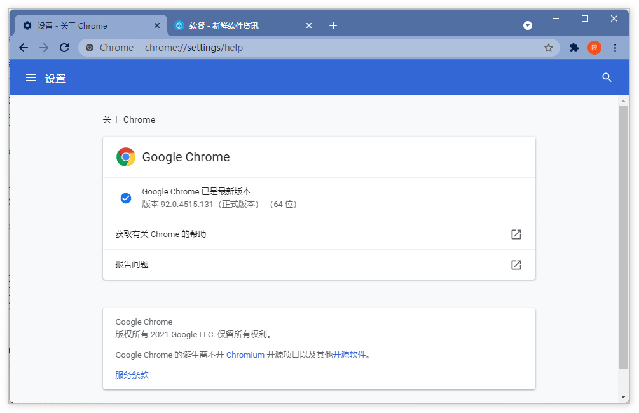Open the 服务条款 link
Viewport: 639px width, 413px height.
tap(132, 375)
